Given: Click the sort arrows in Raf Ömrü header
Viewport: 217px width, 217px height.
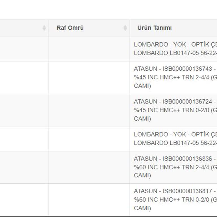Looking at the screenshot, I should 125,28.
